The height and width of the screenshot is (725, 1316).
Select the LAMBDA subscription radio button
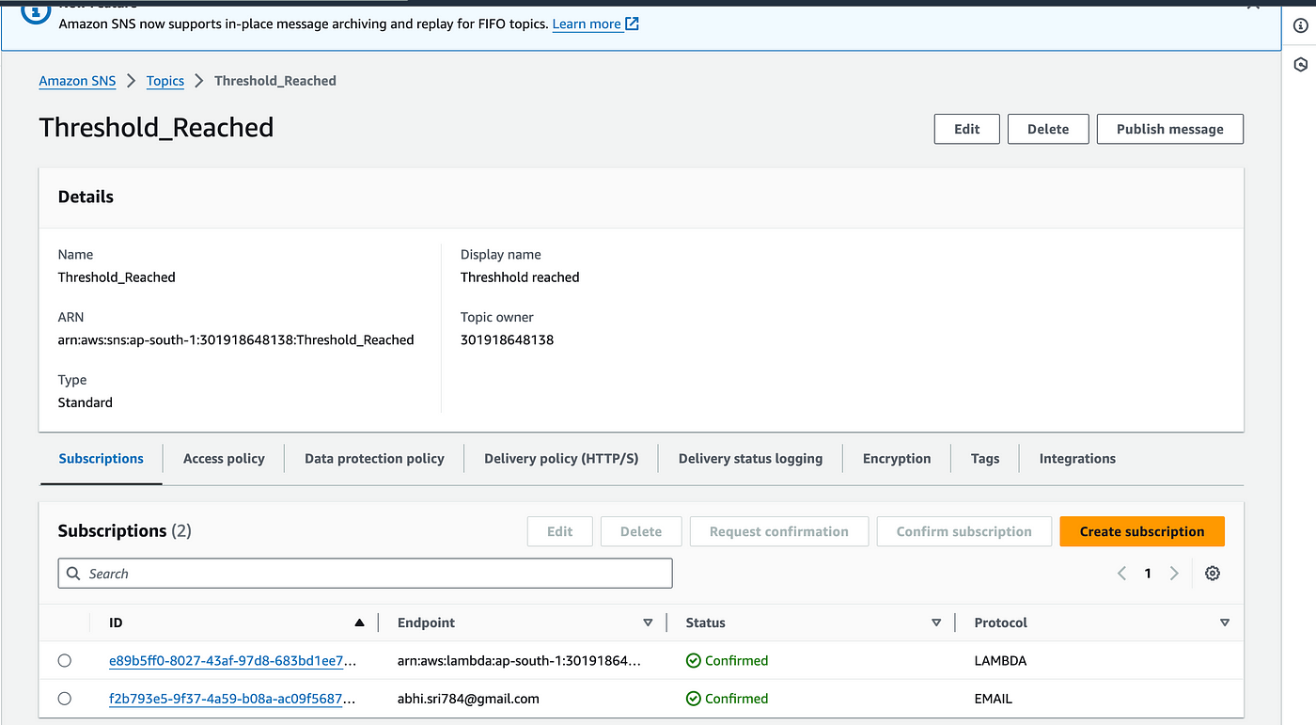(x=65, y=661)
